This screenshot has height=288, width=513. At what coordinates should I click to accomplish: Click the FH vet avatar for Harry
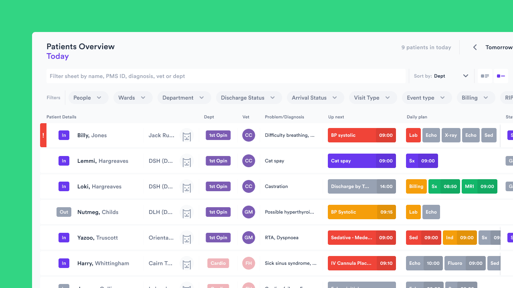point(248,263)
